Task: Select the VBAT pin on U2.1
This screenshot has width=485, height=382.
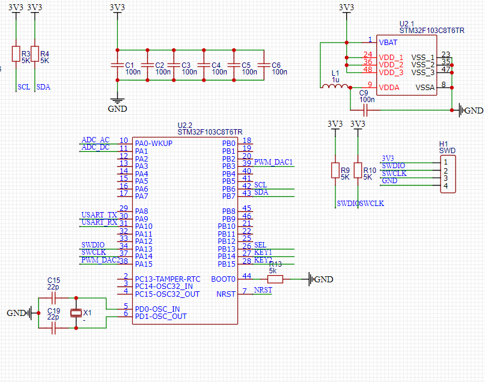Action: (387, 43)
